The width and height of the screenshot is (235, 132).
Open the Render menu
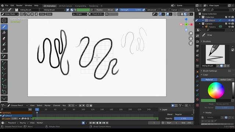pos(19,5)
